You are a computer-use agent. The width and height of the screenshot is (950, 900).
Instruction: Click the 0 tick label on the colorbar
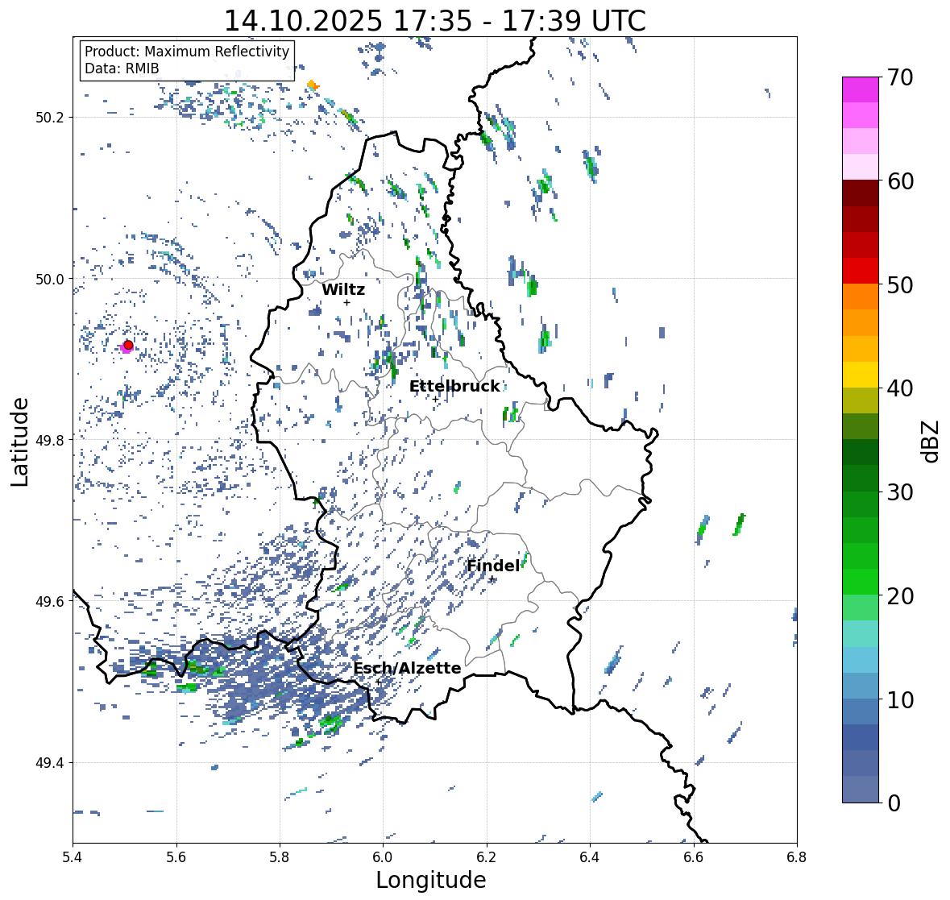[894, 803]
